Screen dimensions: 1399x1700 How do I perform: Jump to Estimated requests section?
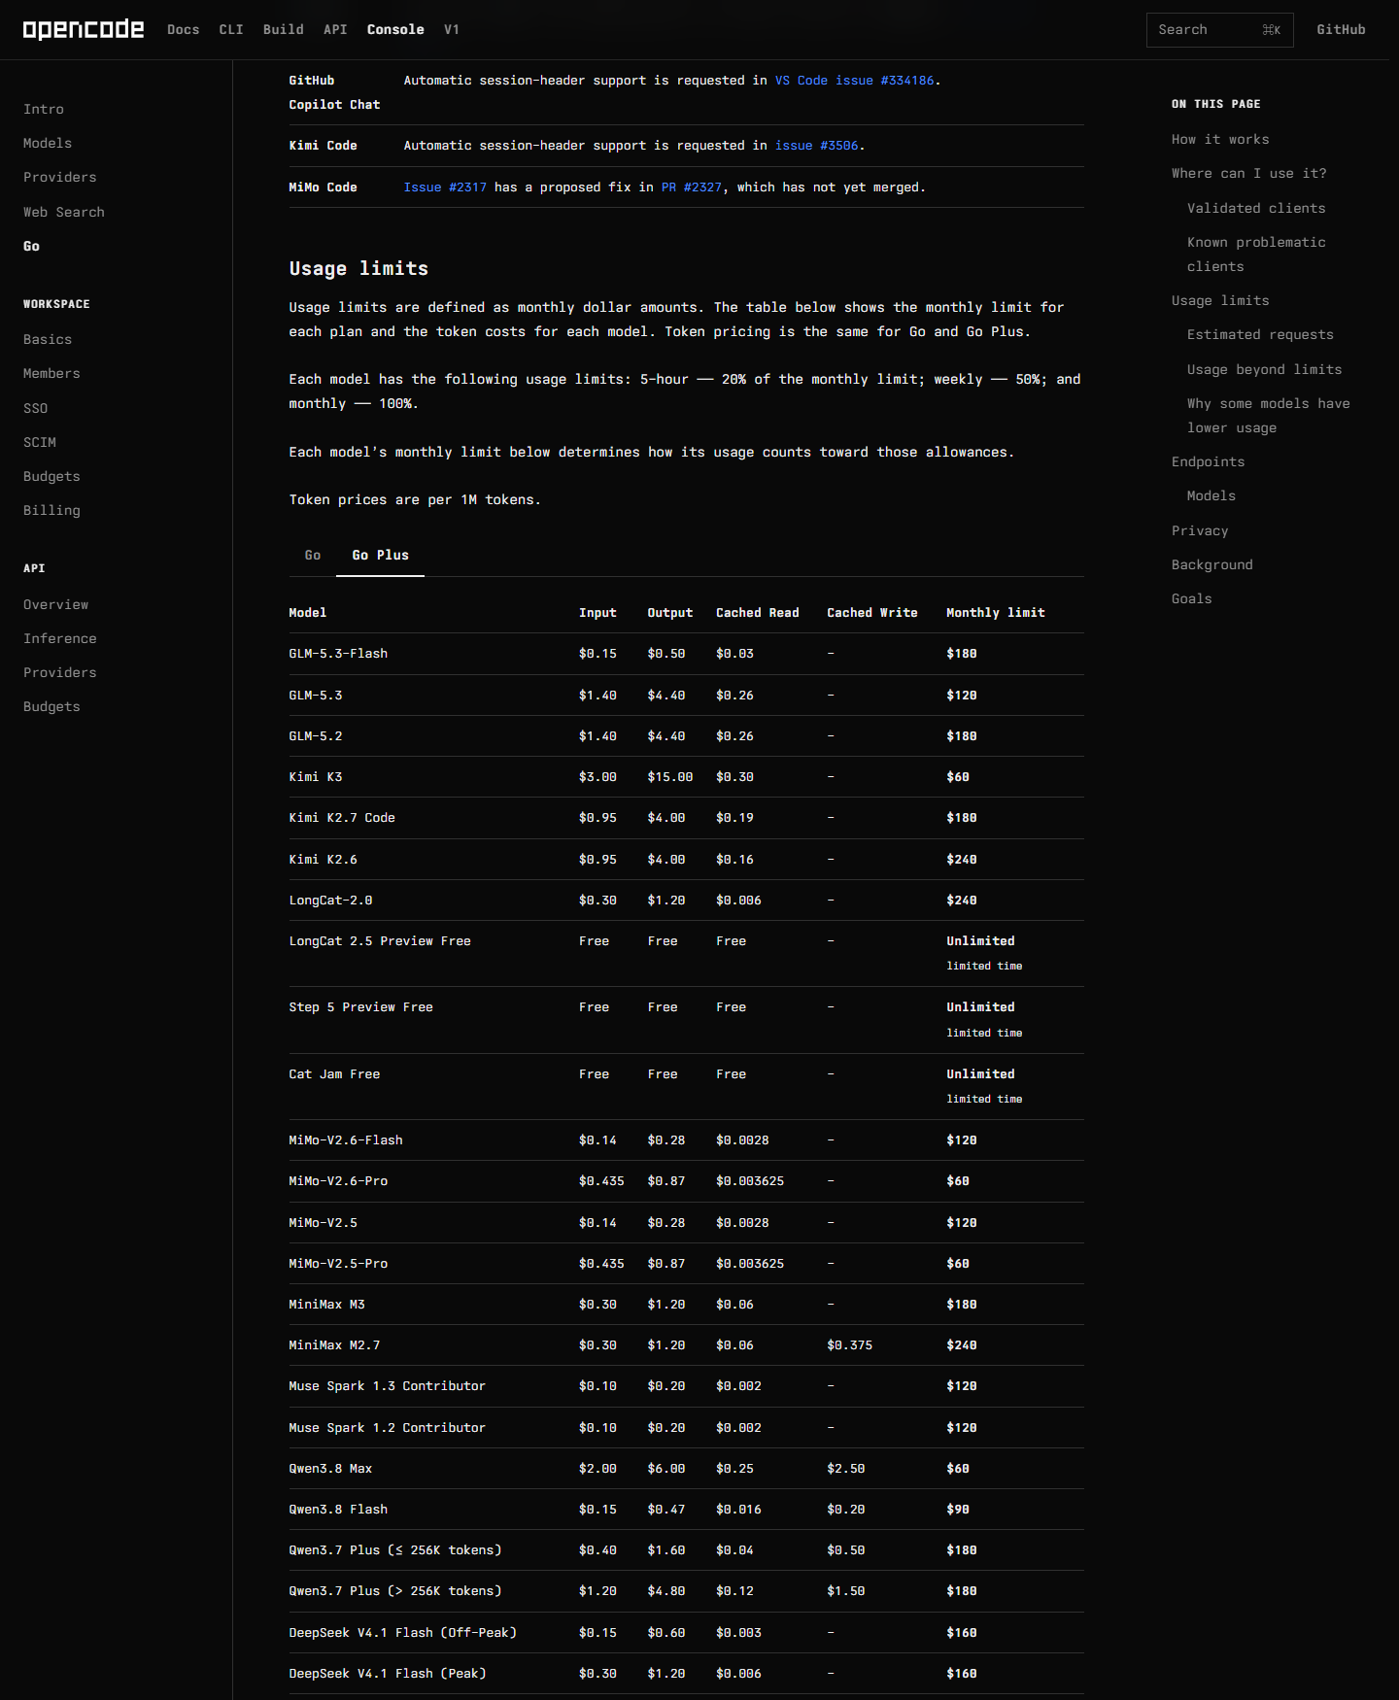(x=1260, y=335)
